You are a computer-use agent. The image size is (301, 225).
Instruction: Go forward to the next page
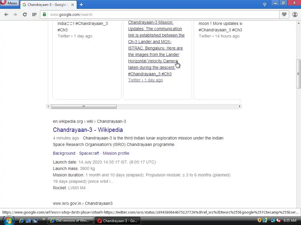pos(15,15)
